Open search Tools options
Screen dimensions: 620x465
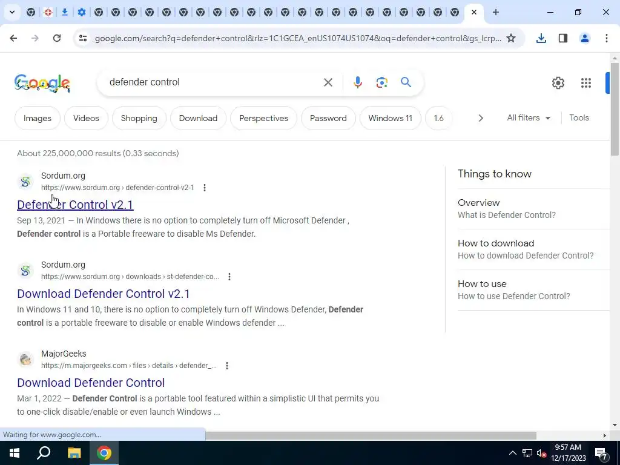tap(579, 118)
